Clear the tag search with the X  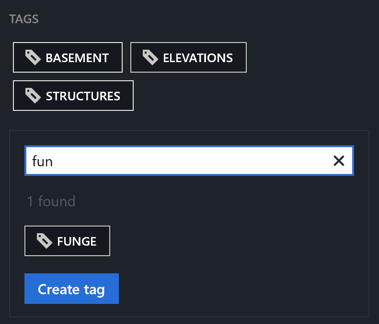click(x=339, y=161)
